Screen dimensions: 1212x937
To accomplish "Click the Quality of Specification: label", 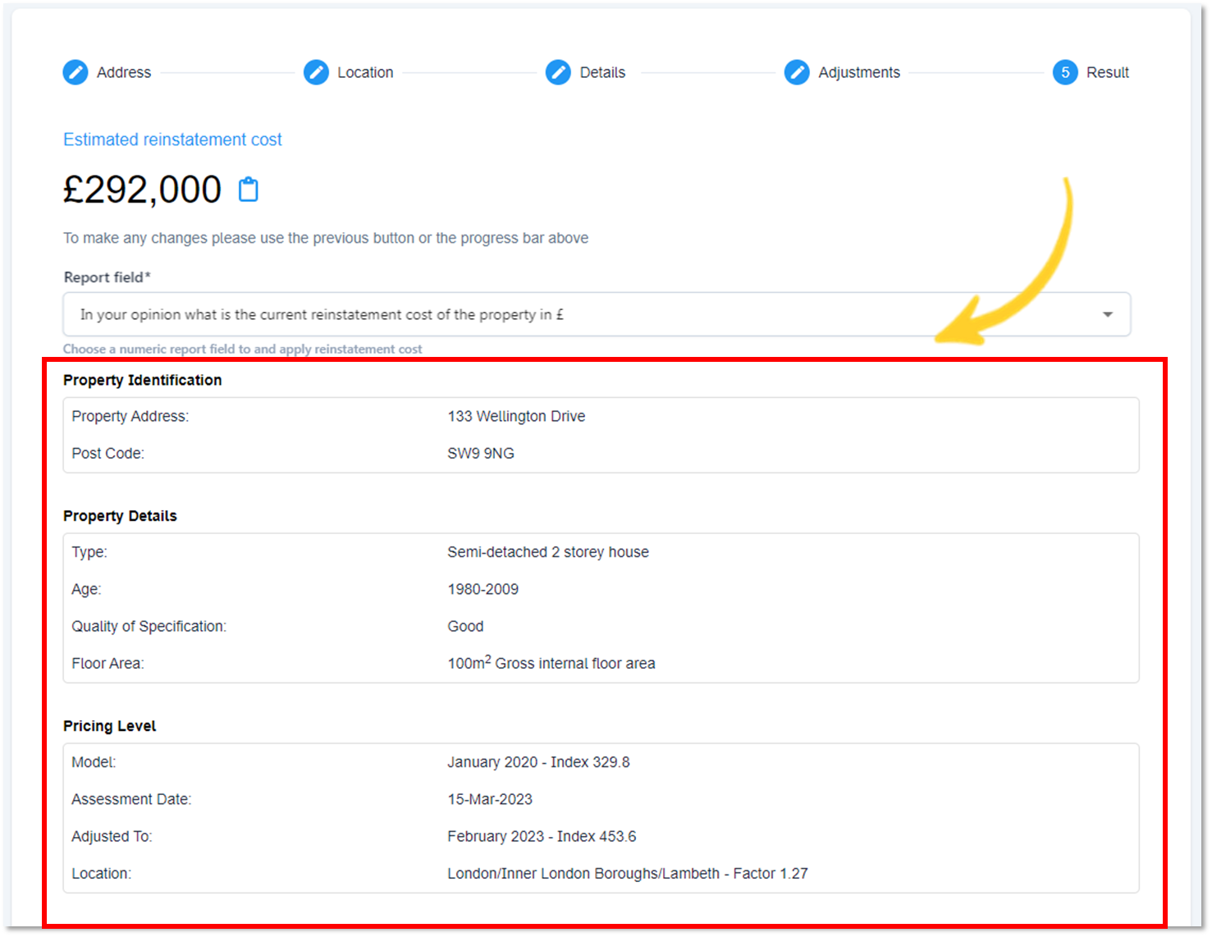I will [x=149, y=626].
